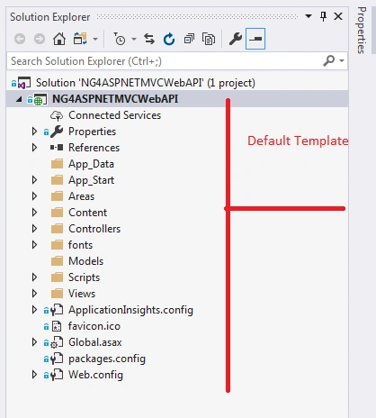Toggle the Preview Selected Items button
The image size is (376, 418).
coord(255,39)
